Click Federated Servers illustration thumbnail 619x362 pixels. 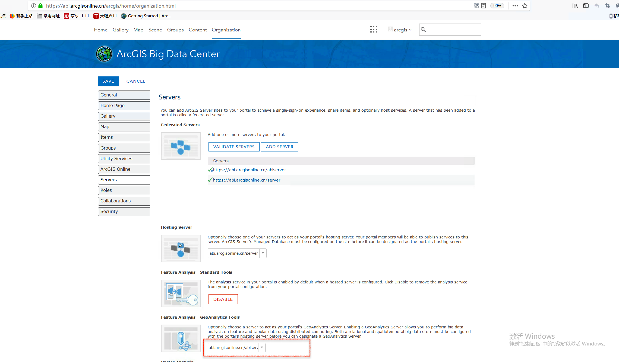[x=181, y=146]
